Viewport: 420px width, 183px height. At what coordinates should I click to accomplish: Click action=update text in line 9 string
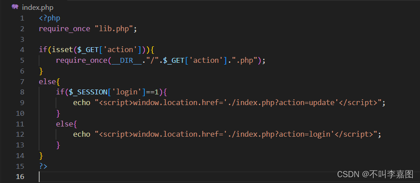307,103
